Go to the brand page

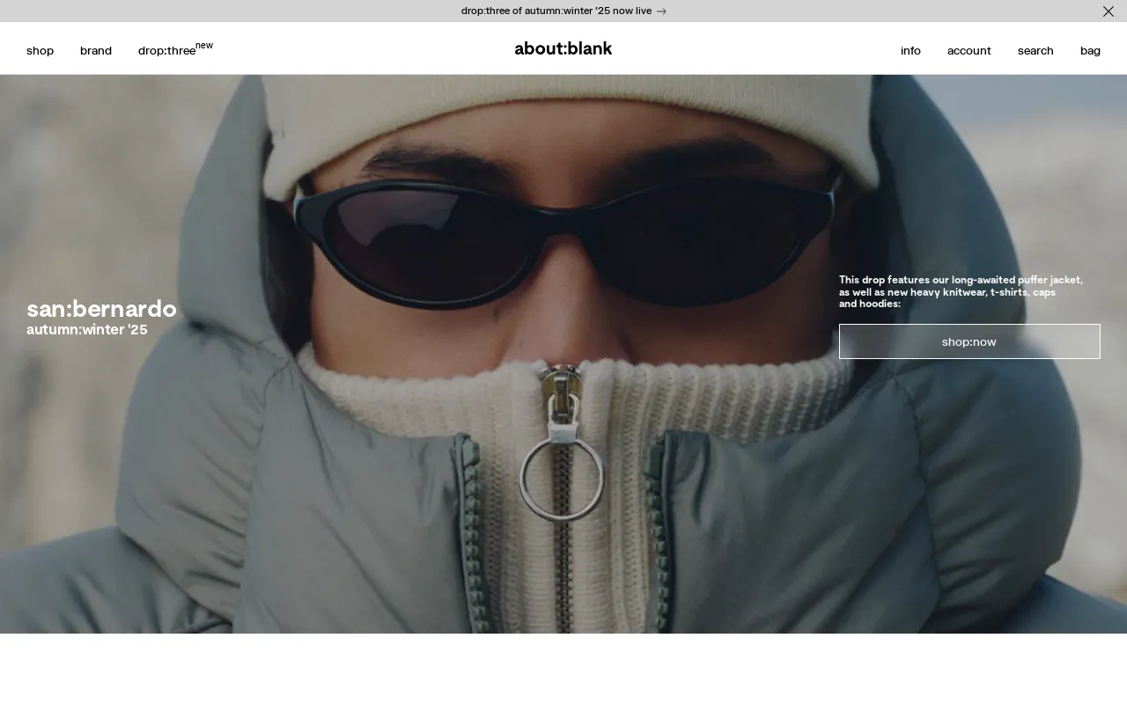(x=96, y=51)
